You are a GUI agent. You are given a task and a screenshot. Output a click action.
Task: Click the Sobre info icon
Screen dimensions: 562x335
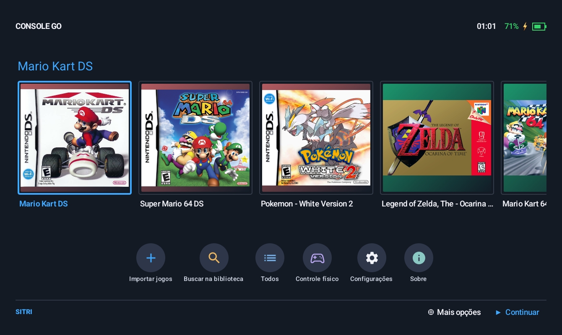click(419, 258)
